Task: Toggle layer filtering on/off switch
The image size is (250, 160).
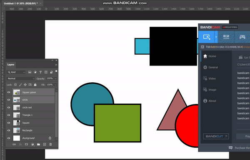Action: coord(56,71)
